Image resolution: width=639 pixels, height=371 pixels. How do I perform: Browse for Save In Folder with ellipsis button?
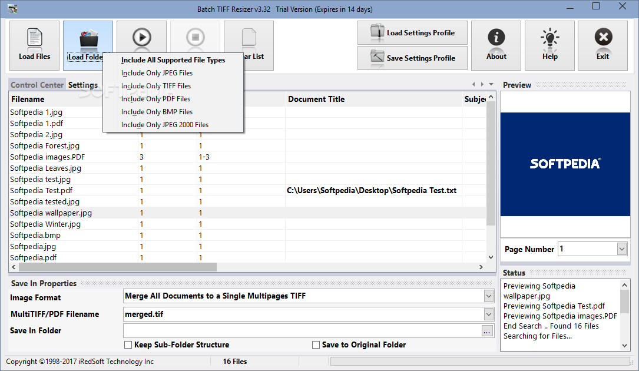tap(487, 331)
